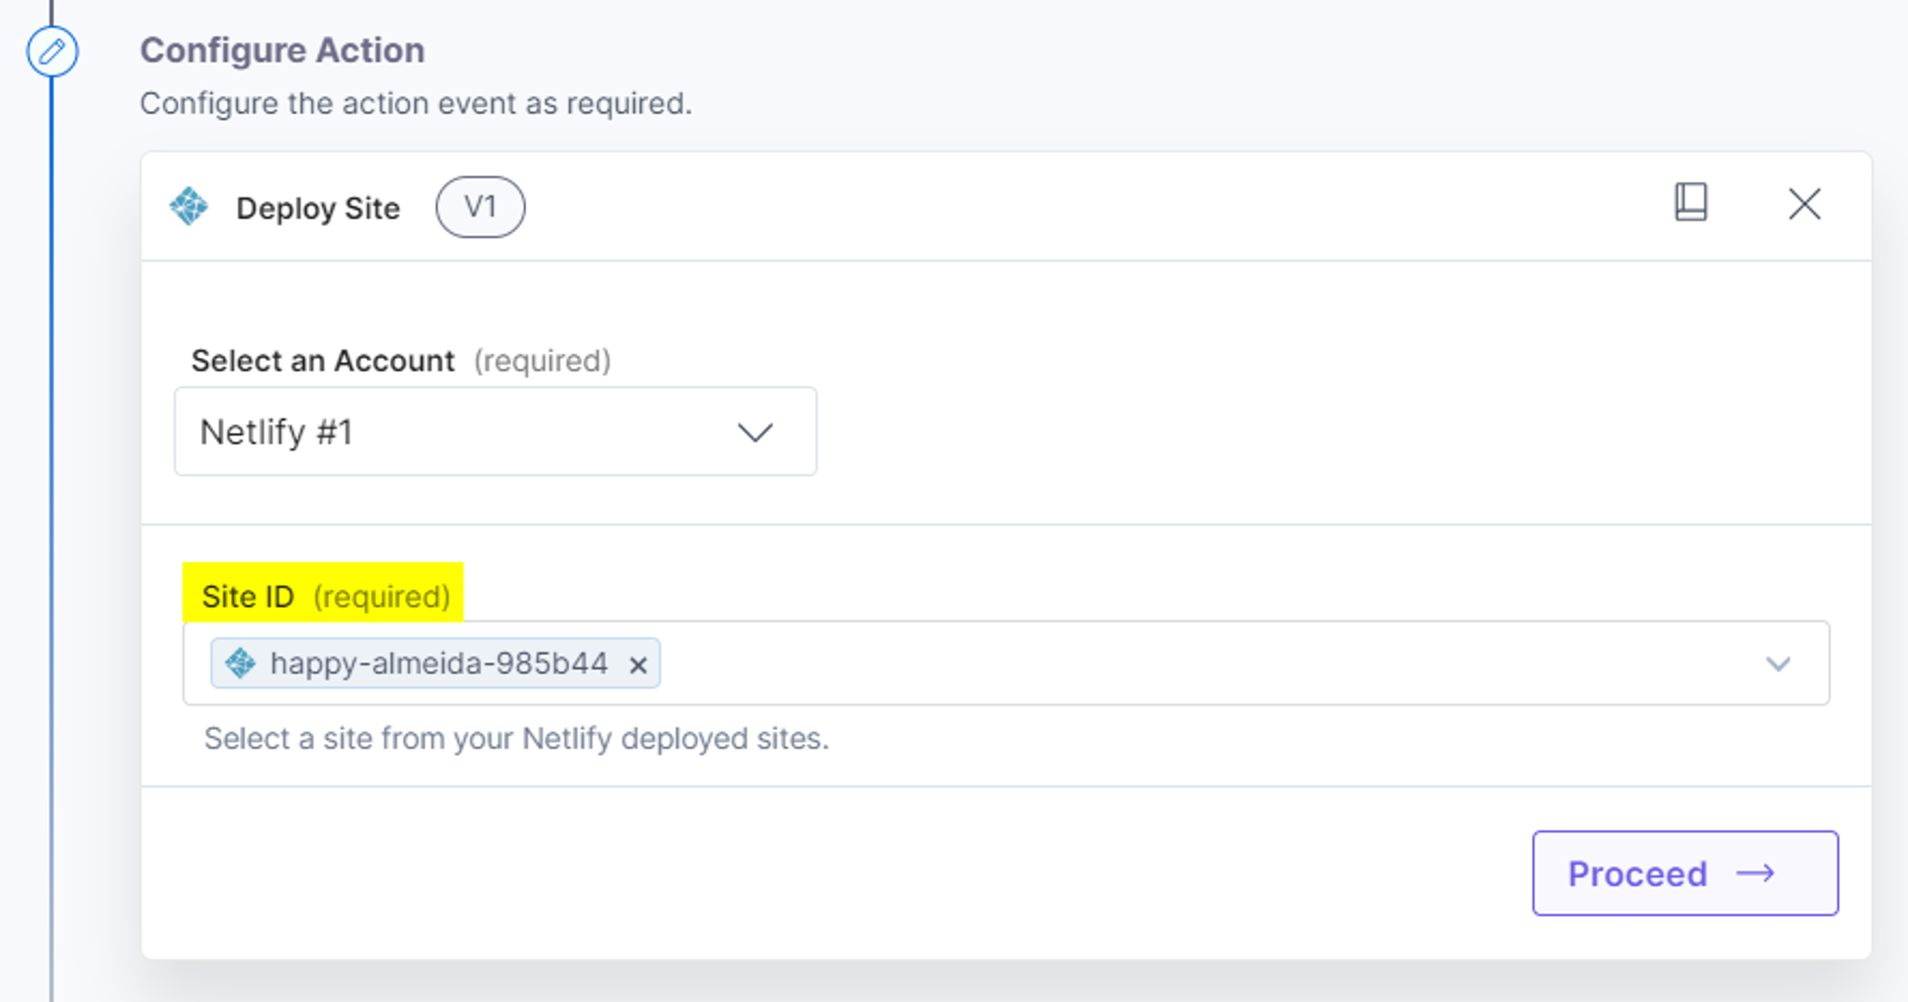Click the Proceed button
Screen dimensions: 1908x1002
(x=1685, y=873)
